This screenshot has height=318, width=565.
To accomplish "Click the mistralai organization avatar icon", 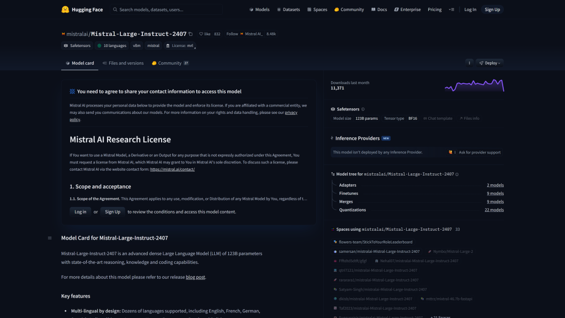I will click(x=63, y=34).
